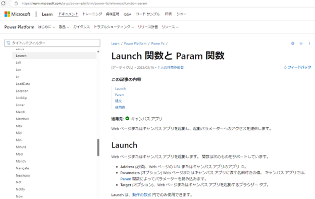Select Len in the sidebar list
The height and width of the screenshot is (199, 315).
point(19,70)
